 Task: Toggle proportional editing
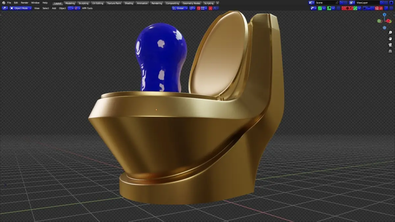(210, 8)
